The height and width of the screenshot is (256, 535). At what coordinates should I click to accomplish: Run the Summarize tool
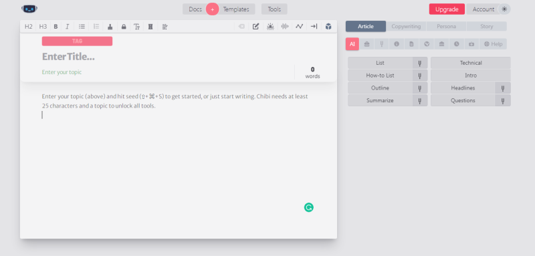coord(380,100)
